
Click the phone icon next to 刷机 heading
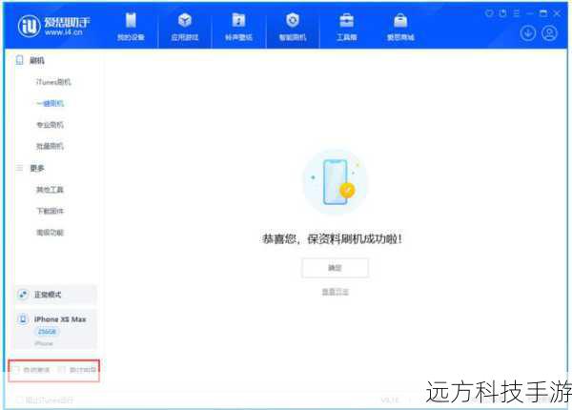20,60
